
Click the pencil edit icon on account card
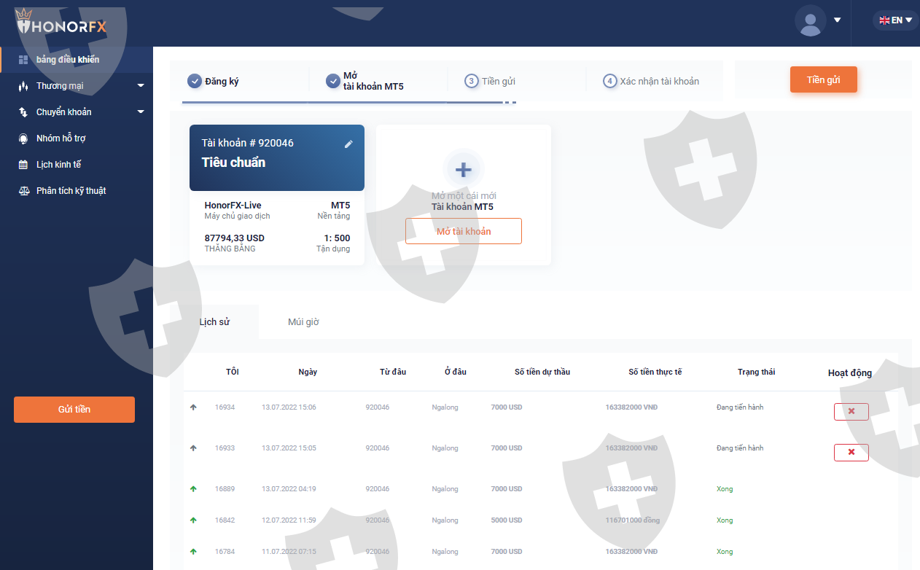pos(348,144)
